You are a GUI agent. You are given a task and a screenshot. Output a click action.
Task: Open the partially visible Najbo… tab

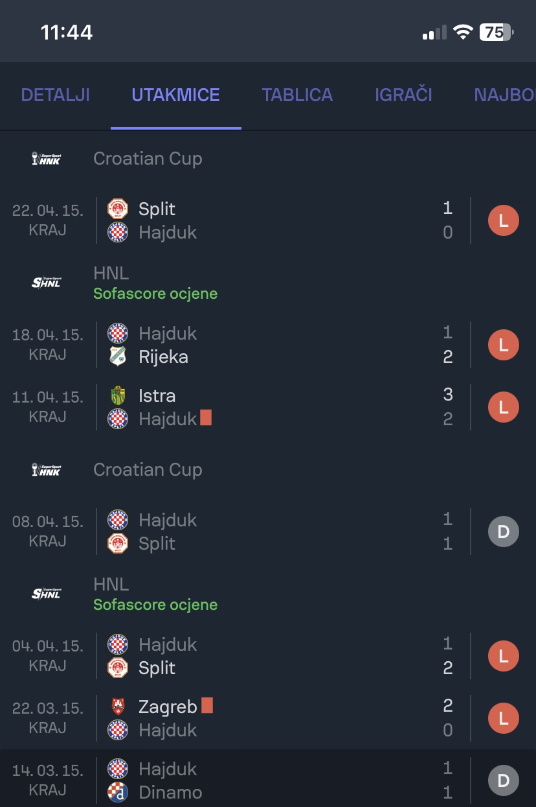pyautogui.click(x=504, y=95)
